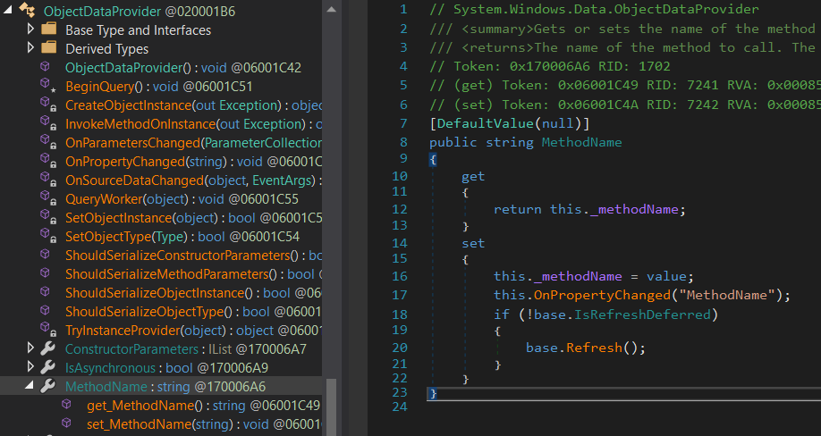The height and width of the screenshot is (436, 821).
Task: Collapse the MethodName property node
Action: coord(30,387)
